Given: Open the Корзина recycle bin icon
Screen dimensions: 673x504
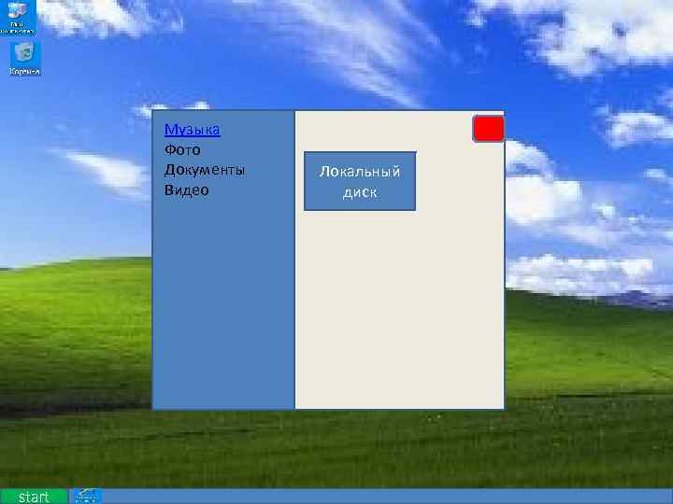Looking at the screenshot, I should click(25, 59).
